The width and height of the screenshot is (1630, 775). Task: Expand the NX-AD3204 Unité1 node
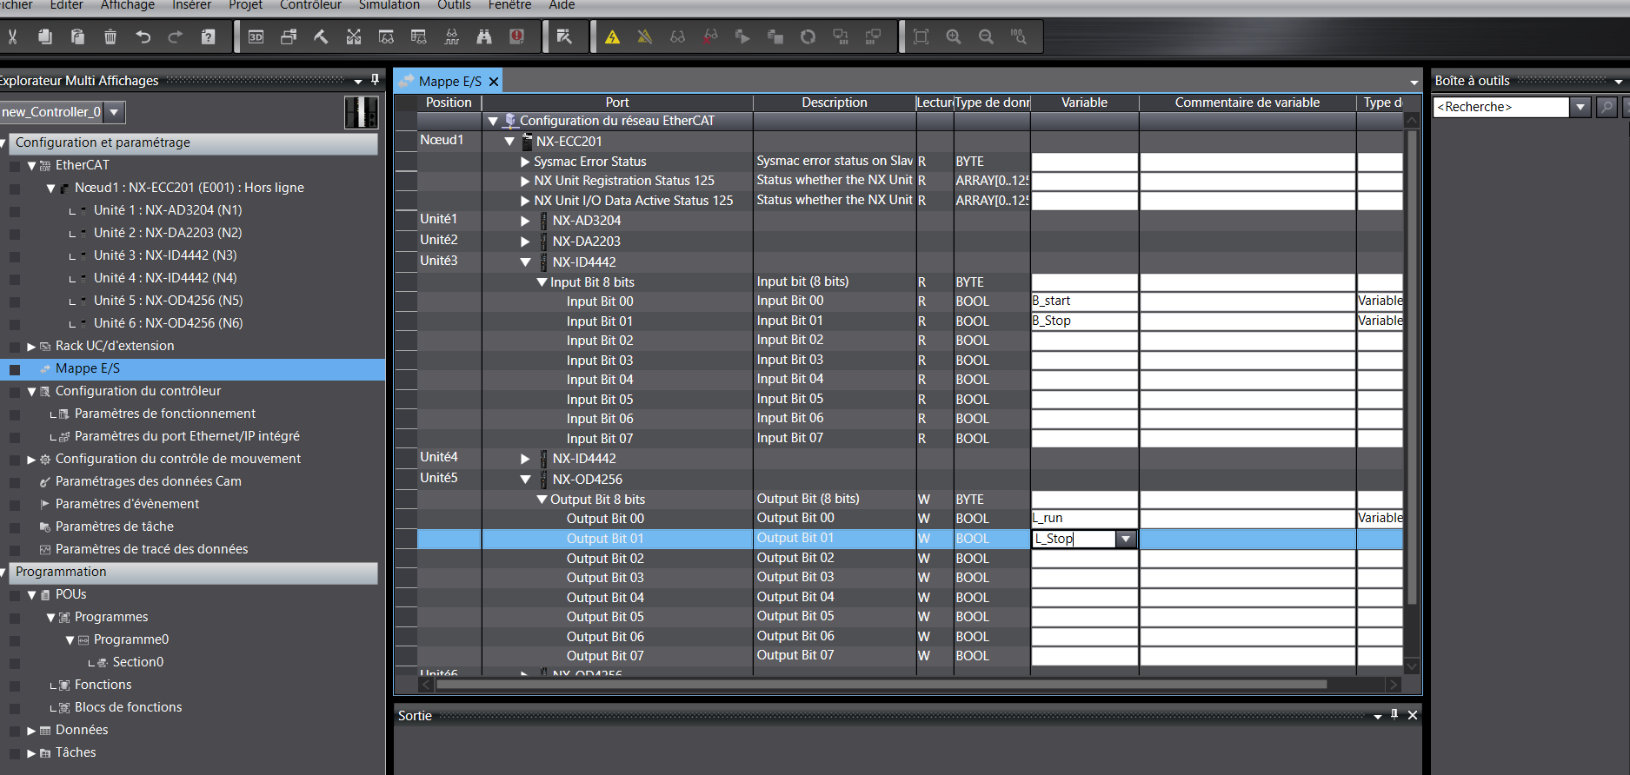pyautogui.click(x=525, y=221)
